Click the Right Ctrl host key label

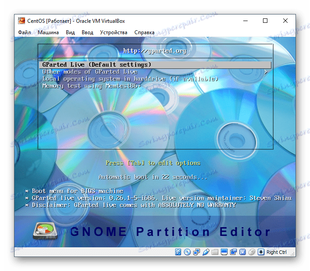point(276,252)
